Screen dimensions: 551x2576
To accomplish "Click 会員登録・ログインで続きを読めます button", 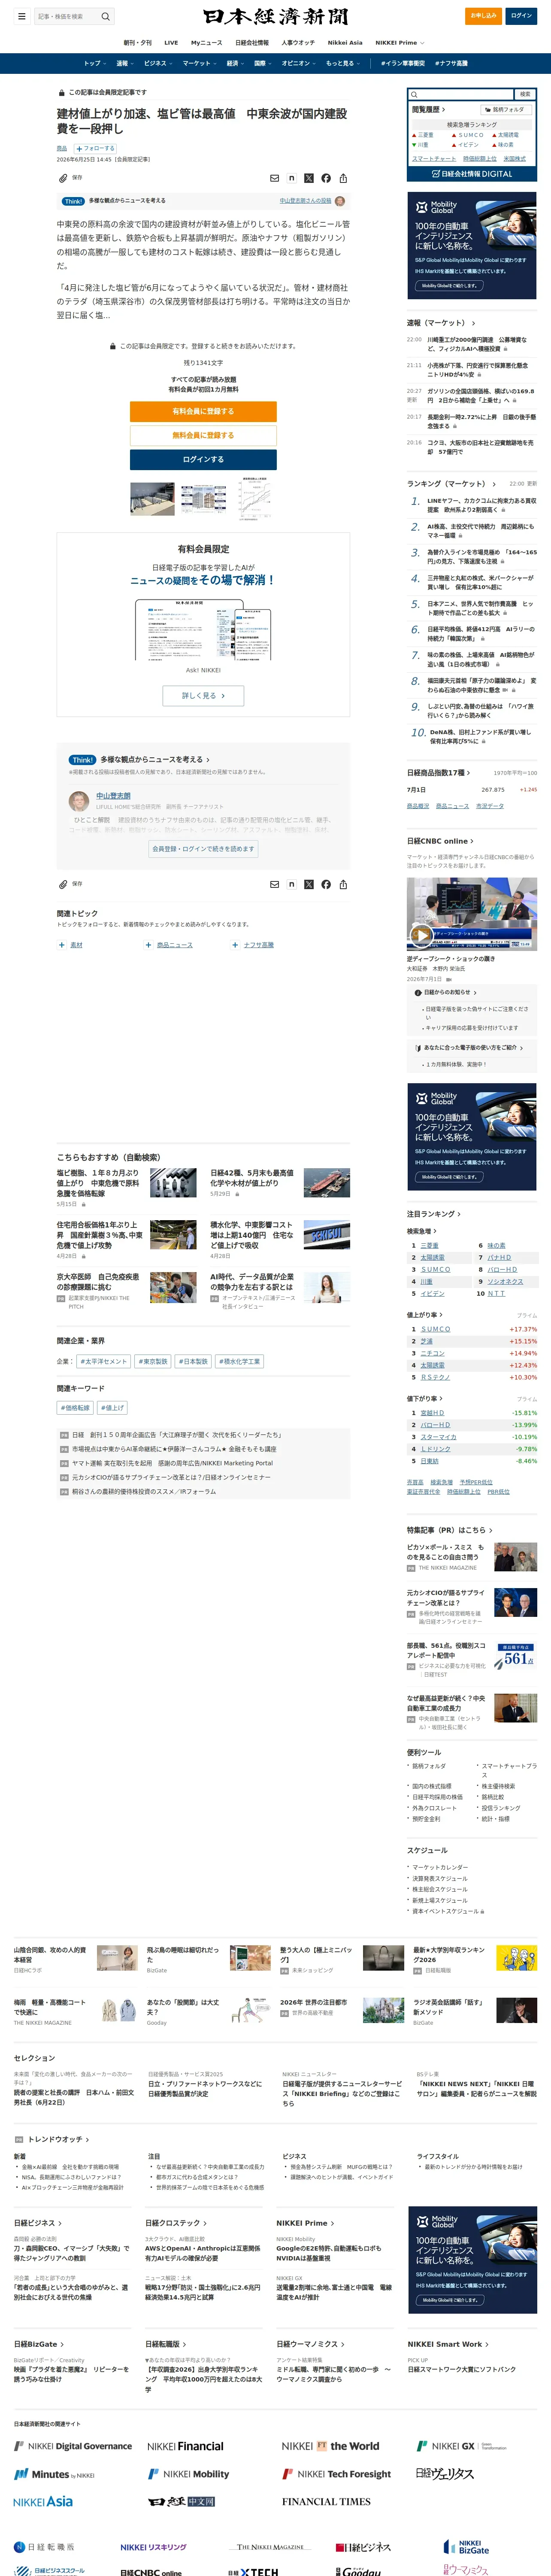I will point(203,848).
